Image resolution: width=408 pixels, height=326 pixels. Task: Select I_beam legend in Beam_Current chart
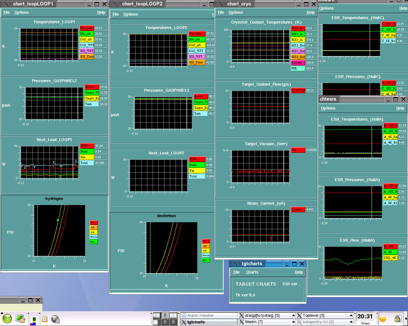[298, 209]
